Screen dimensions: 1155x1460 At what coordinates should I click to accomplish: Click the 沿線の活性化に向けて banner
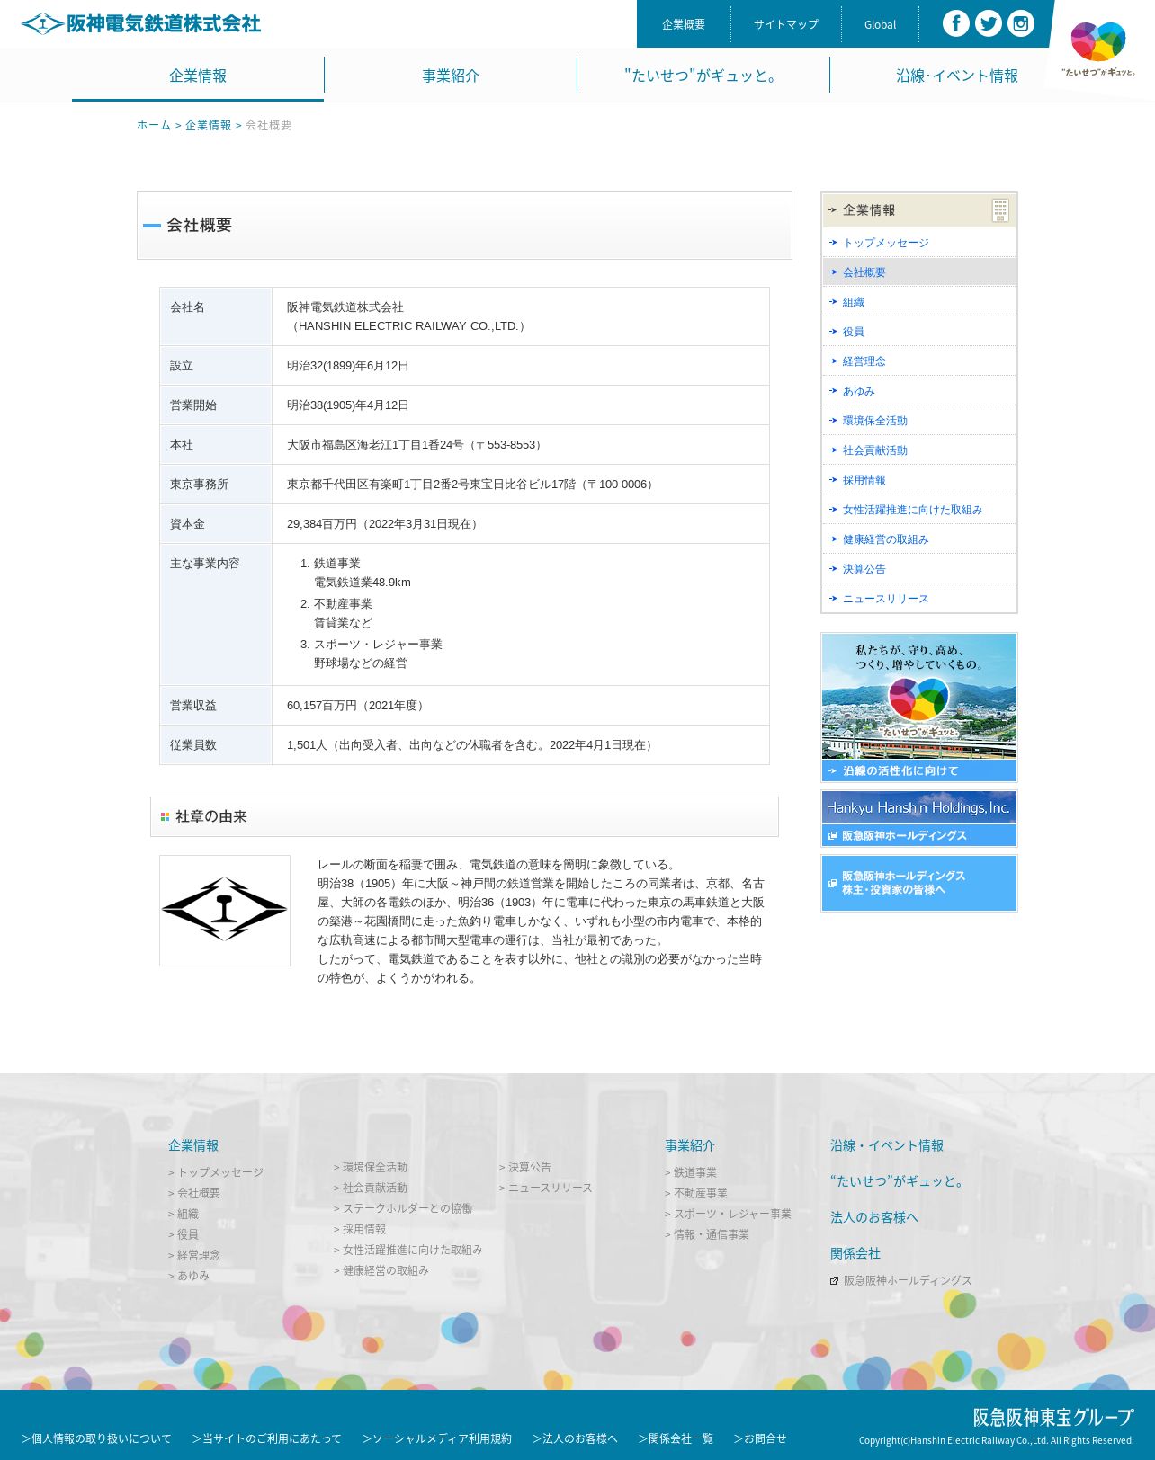918,708
